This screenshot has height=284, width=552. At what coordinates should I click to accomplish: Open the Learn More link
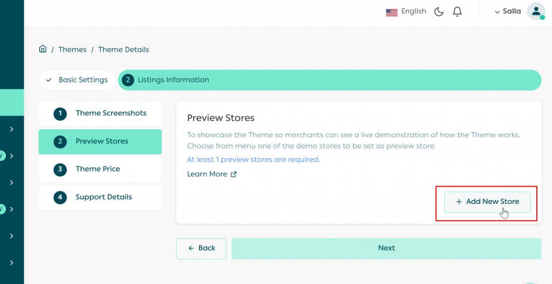point(207,174)
